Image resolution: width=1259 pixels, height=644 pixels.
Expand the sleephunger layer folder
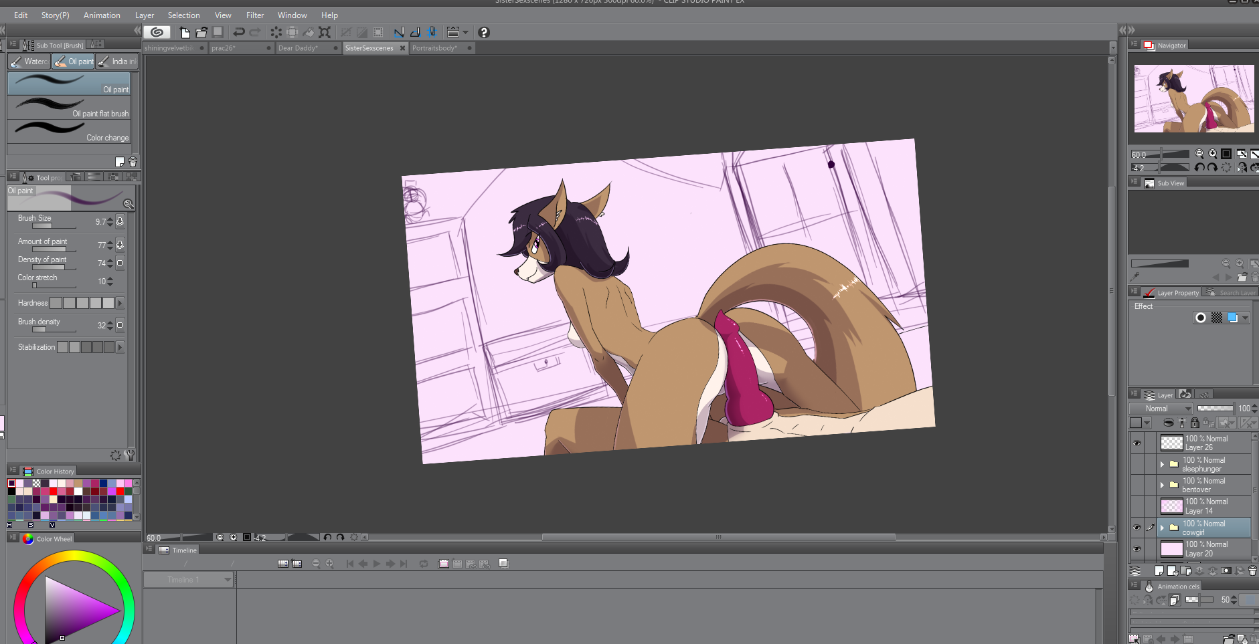pos(1162,464)
